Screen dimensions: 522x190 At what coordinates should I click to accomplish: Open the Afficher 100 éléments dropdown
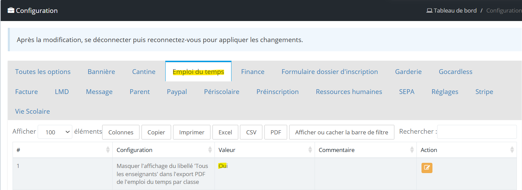point(55,132)
